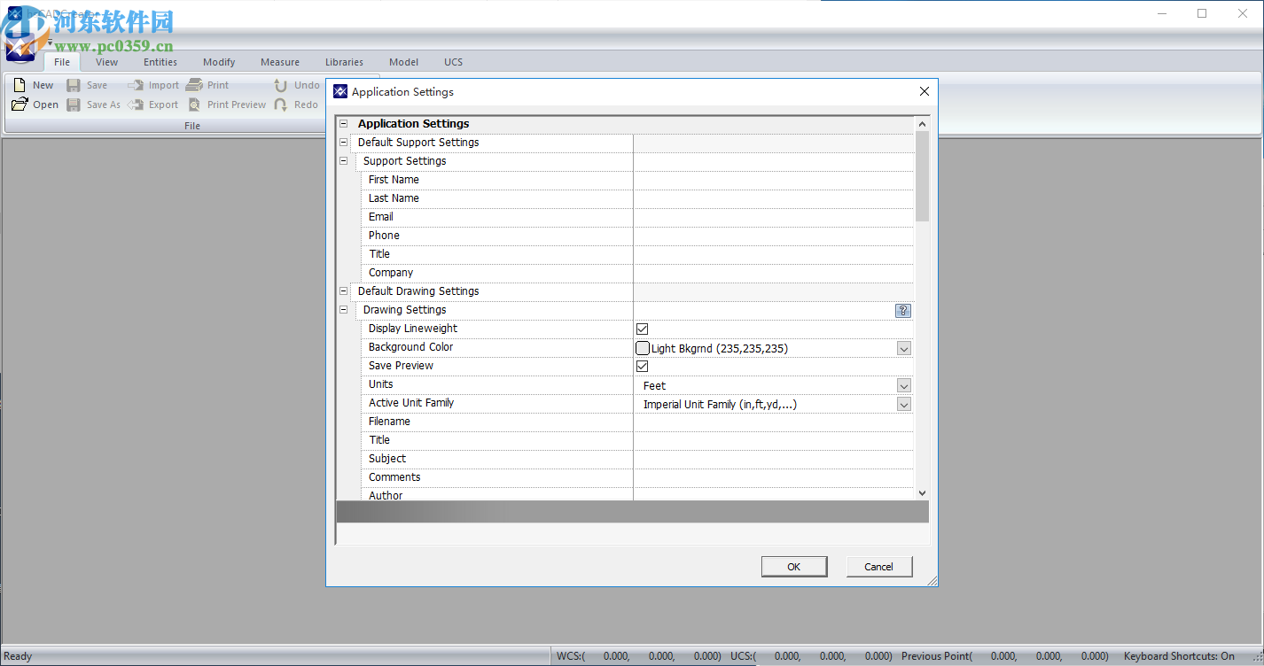Click the Export icon

point(136,105)
